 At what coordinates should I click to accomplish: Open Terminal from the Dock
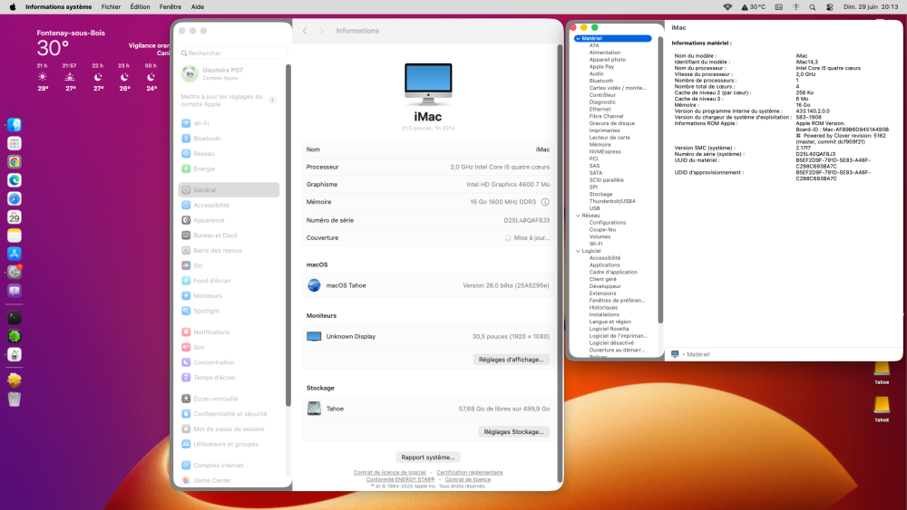[15, 317]
